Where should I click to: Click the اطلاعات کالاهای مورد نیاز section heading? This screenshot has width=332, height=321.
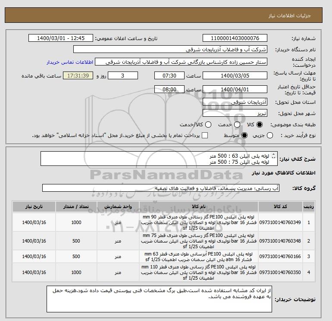pos(284,173)
